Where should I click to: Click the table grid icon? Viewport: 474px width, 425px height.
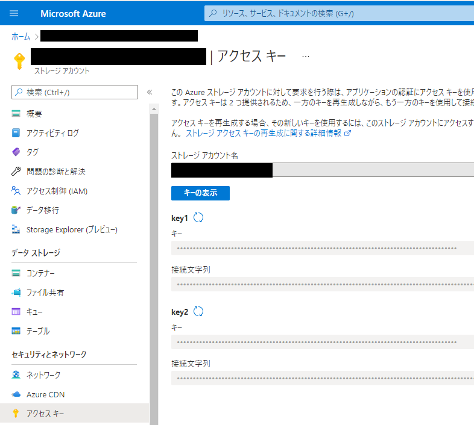tap(16, 331)
